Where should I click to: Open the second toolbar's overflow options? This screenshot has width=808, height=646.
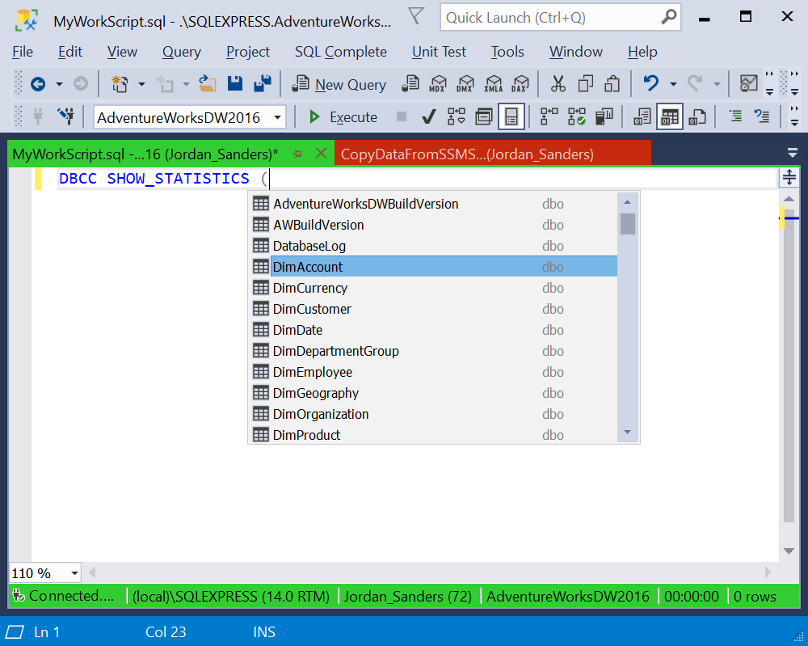[x=794, y=116]
